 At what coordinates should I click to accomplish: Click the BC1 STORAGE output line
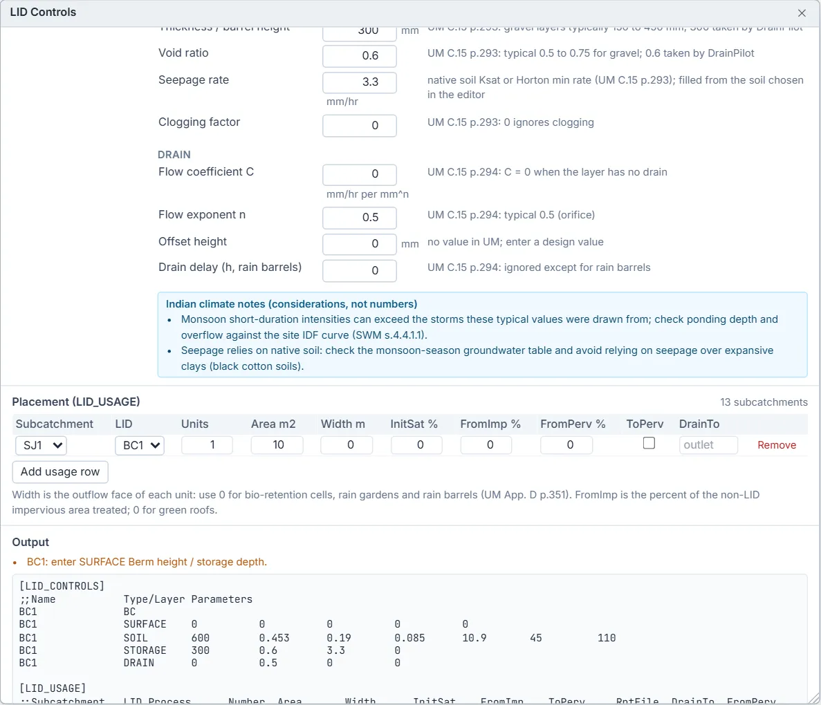(x=210, y=650)
